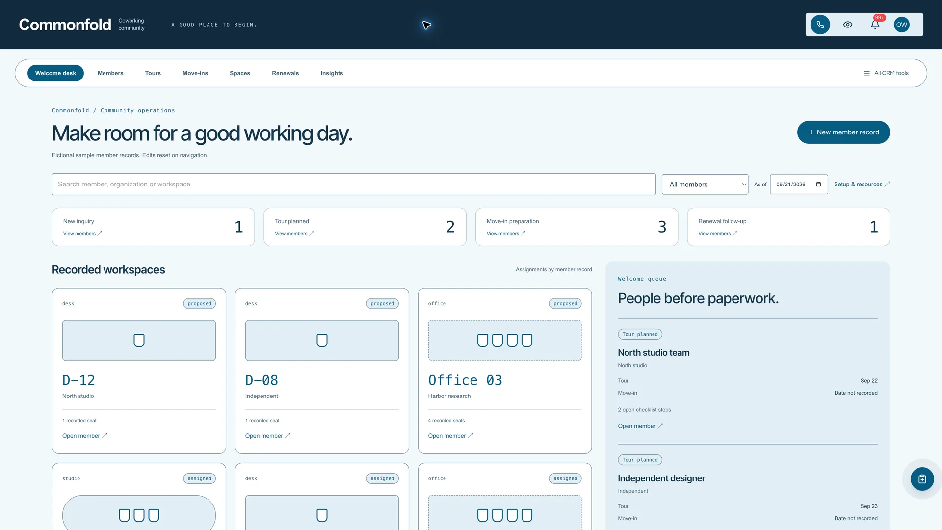Expand the All members filter dropdown

pyautogui.click(x=705, y=185)
